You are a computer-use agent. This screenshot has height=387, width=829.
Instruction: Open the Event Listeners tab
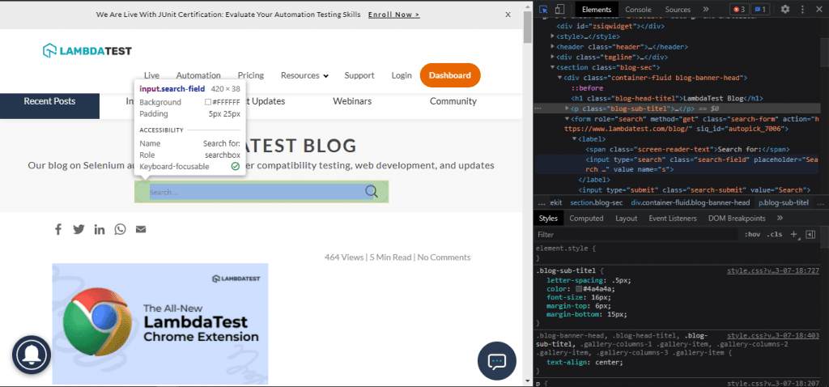coord(673,218)
